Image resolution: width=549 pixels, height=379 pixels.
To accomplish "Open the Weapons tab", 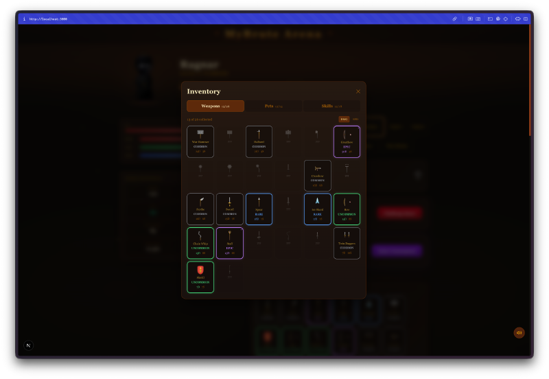I will pos(215,106).
